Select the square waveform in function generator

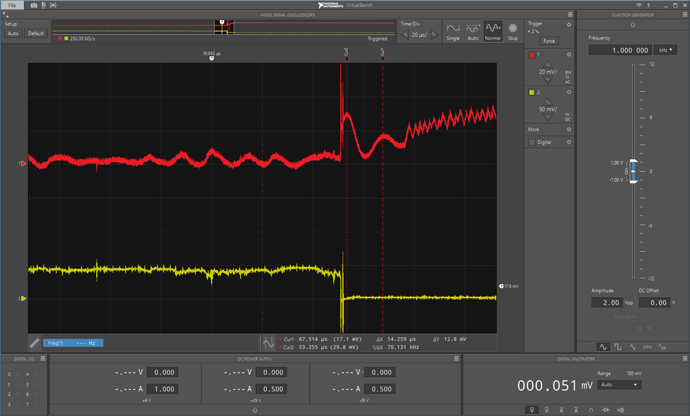(x=618, y=348)
